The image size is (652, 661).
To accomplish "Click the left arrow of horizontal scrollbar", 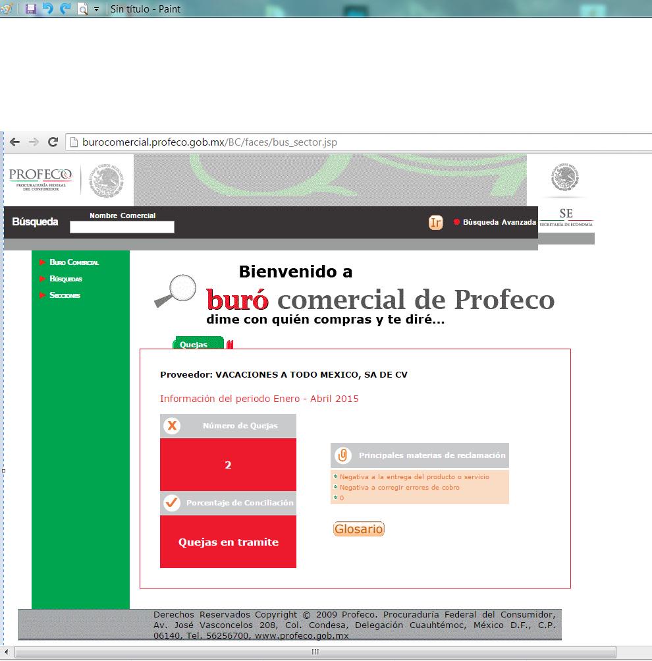I will coord(6,652).
